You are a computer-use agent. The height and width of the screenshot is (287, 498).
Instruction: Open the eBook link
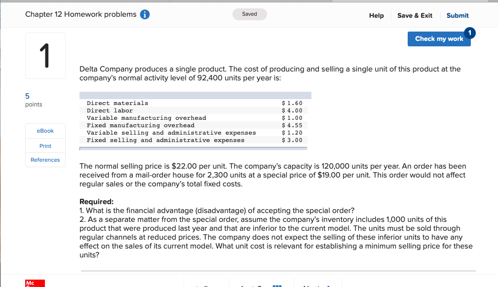coord(45,131)
